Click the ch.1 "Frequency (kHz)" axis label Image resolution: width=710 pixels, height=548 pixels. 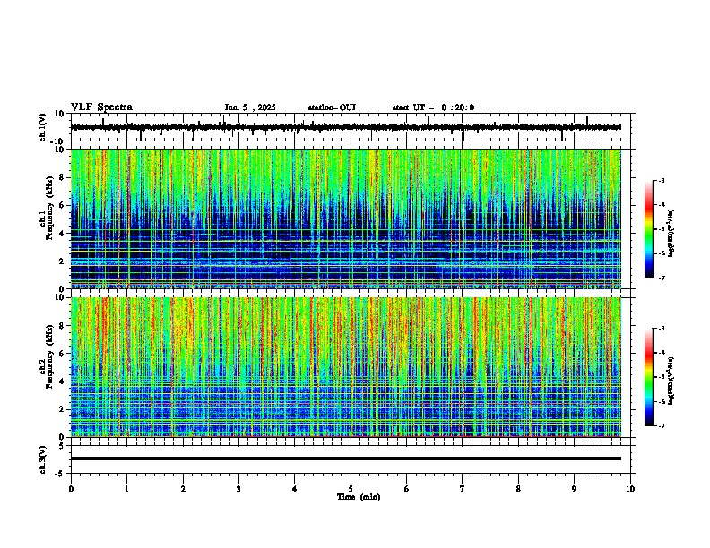click(49, 208)
